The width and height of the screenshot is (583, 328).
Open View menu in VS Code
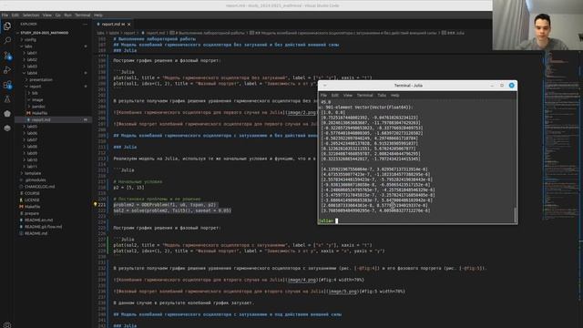(x=46, y=15)
